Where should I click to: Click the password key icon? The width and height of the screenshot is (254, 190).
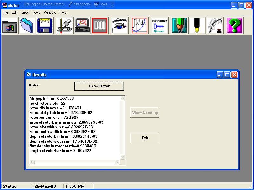160,26
